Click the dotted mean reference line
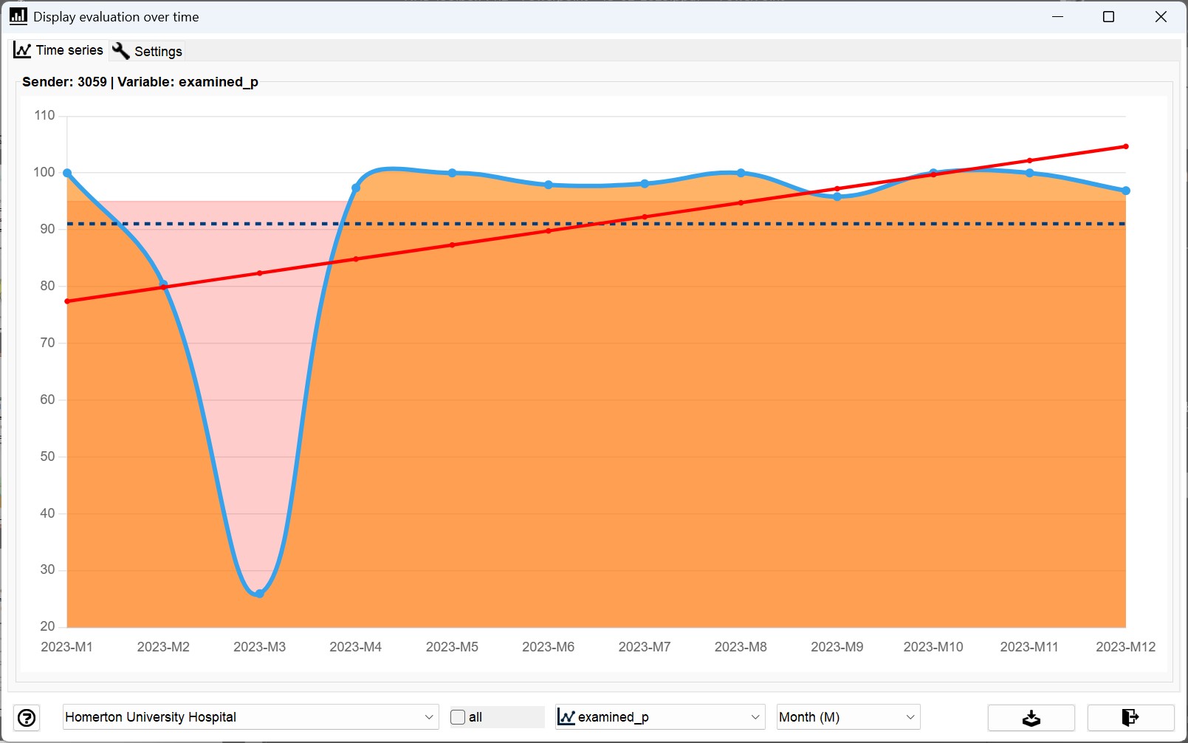The height and width of the screenshot is (743, 1188). (597, 224)
